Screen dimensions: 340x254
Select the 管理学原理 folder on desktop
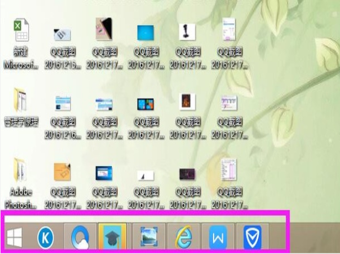point(20,100)
